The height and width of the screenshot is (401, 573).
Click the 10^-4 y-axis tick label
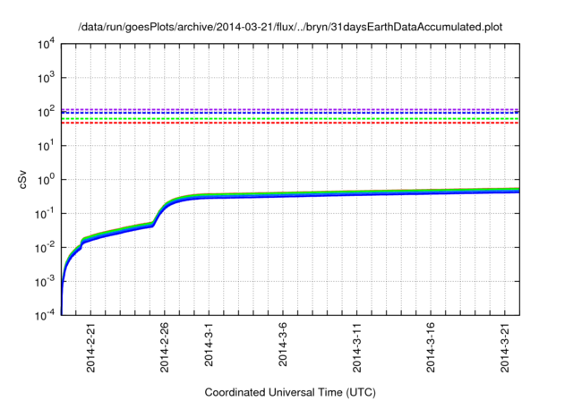44,316
